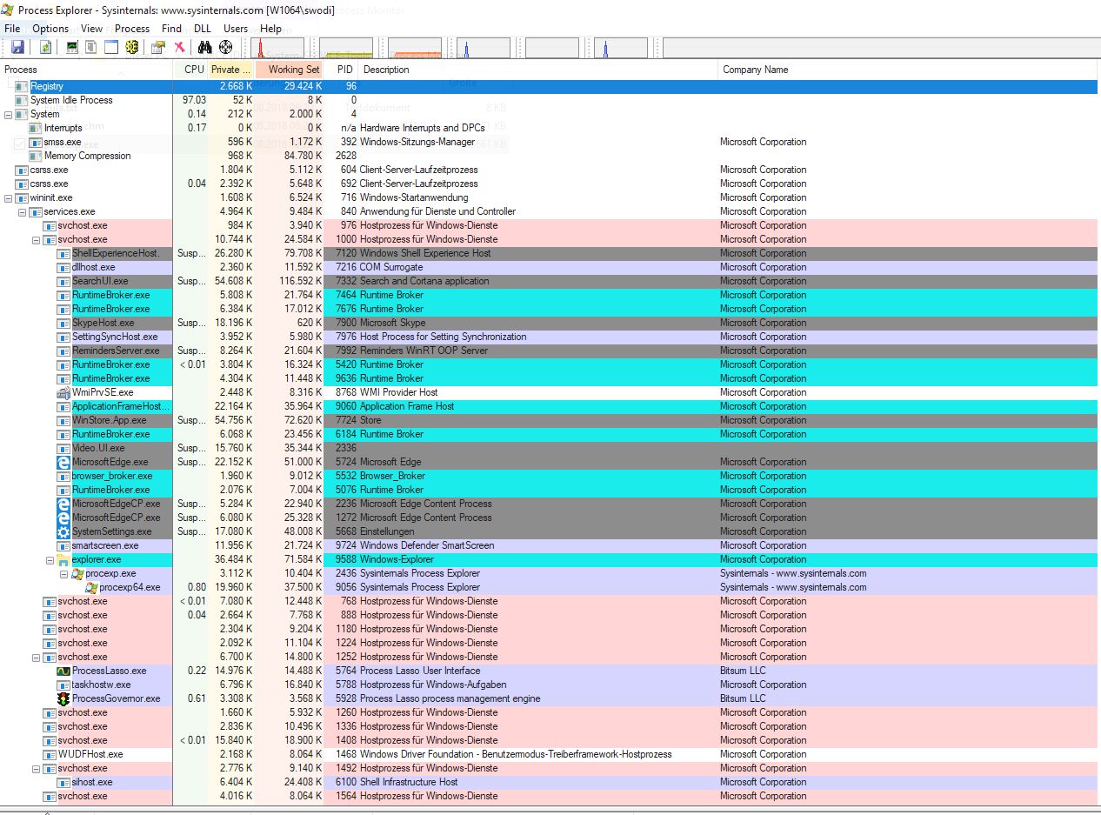The width and height of the screenshot is (1101, 815).
Task: Sort by the Private Bytes column header
Action: coord(231,70)
